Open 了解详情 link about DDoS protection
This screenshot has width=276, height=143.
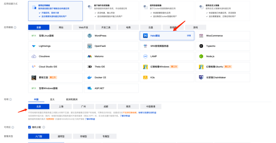point(90,119)
